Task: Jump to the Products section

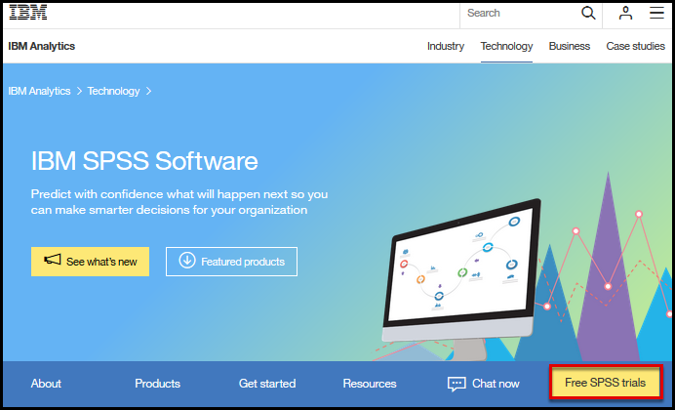Action: [x=158, y=384]
